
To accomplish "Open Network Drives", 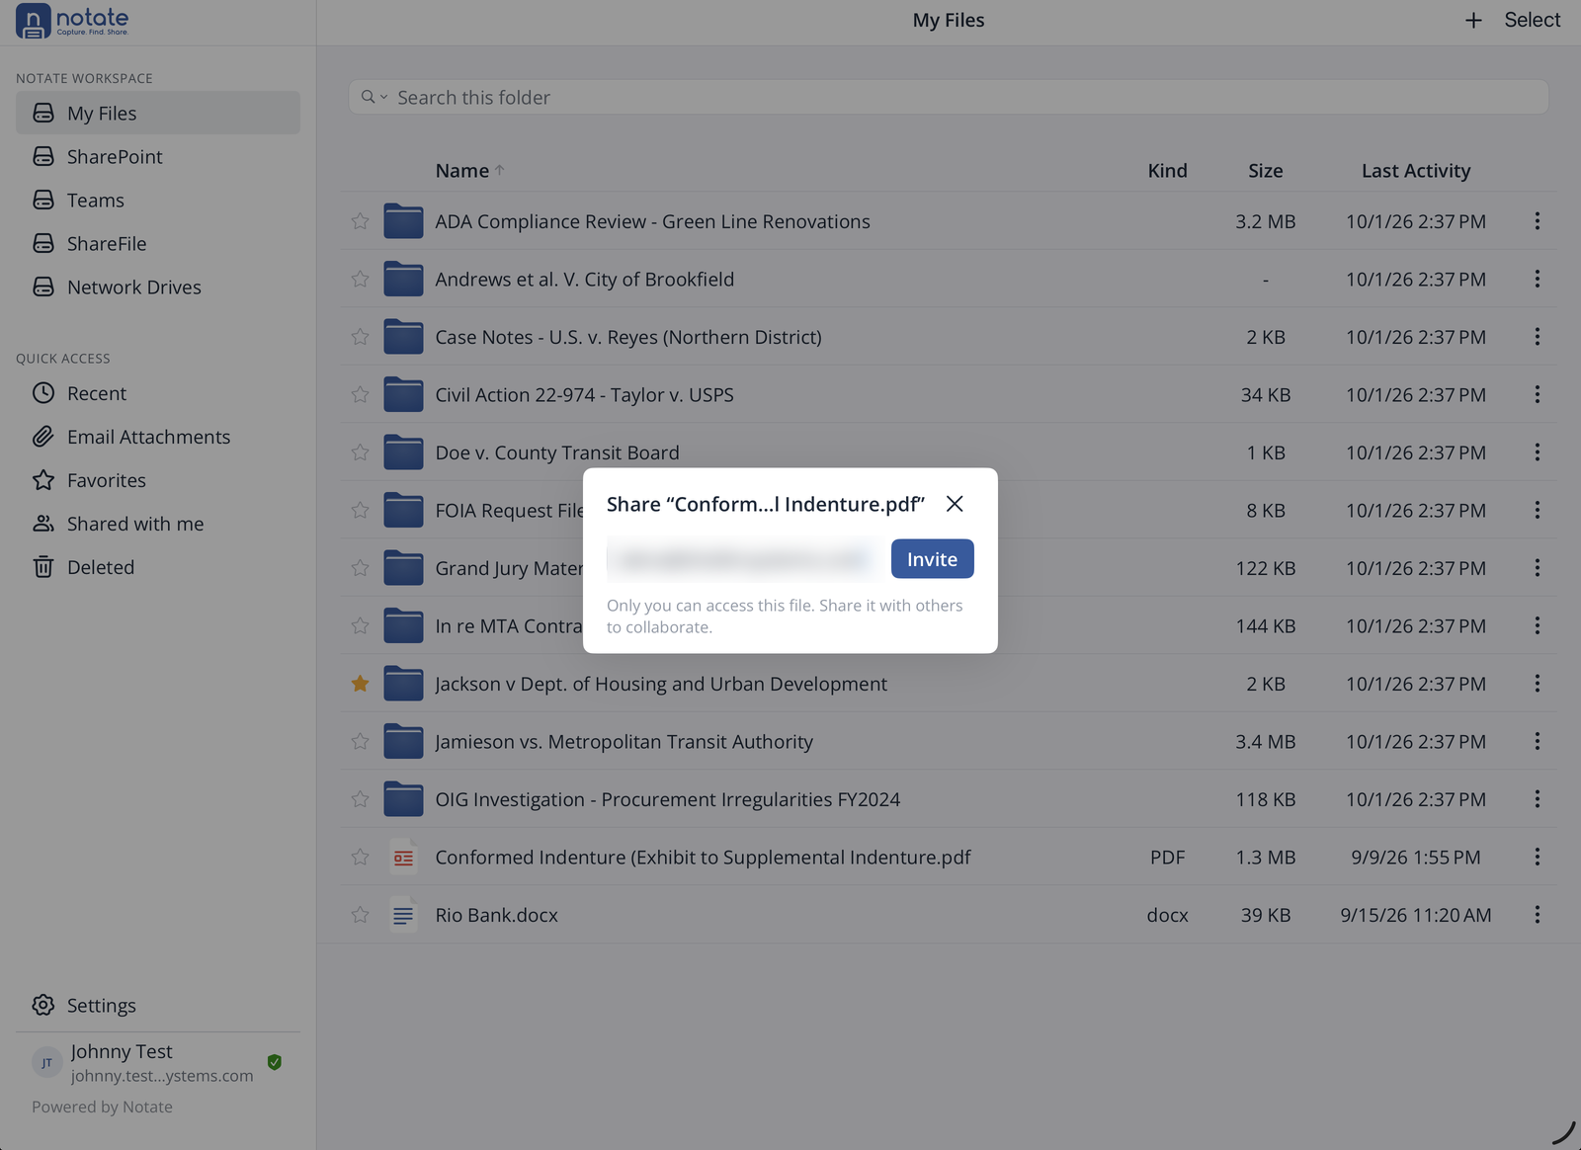I will [158, 287].
